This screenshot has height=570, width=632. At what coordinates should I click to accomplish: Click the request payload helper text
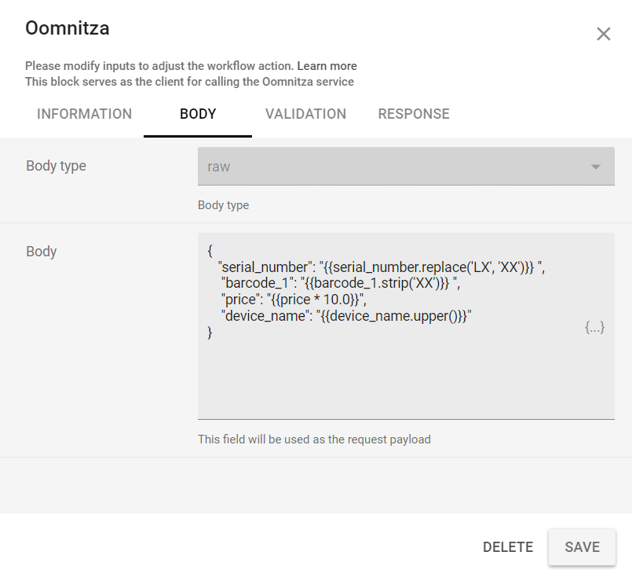(314, 439)
